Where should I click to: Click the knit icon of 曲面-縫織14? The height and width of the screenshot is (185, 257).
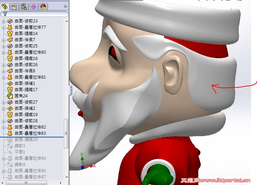click(10, 34)
